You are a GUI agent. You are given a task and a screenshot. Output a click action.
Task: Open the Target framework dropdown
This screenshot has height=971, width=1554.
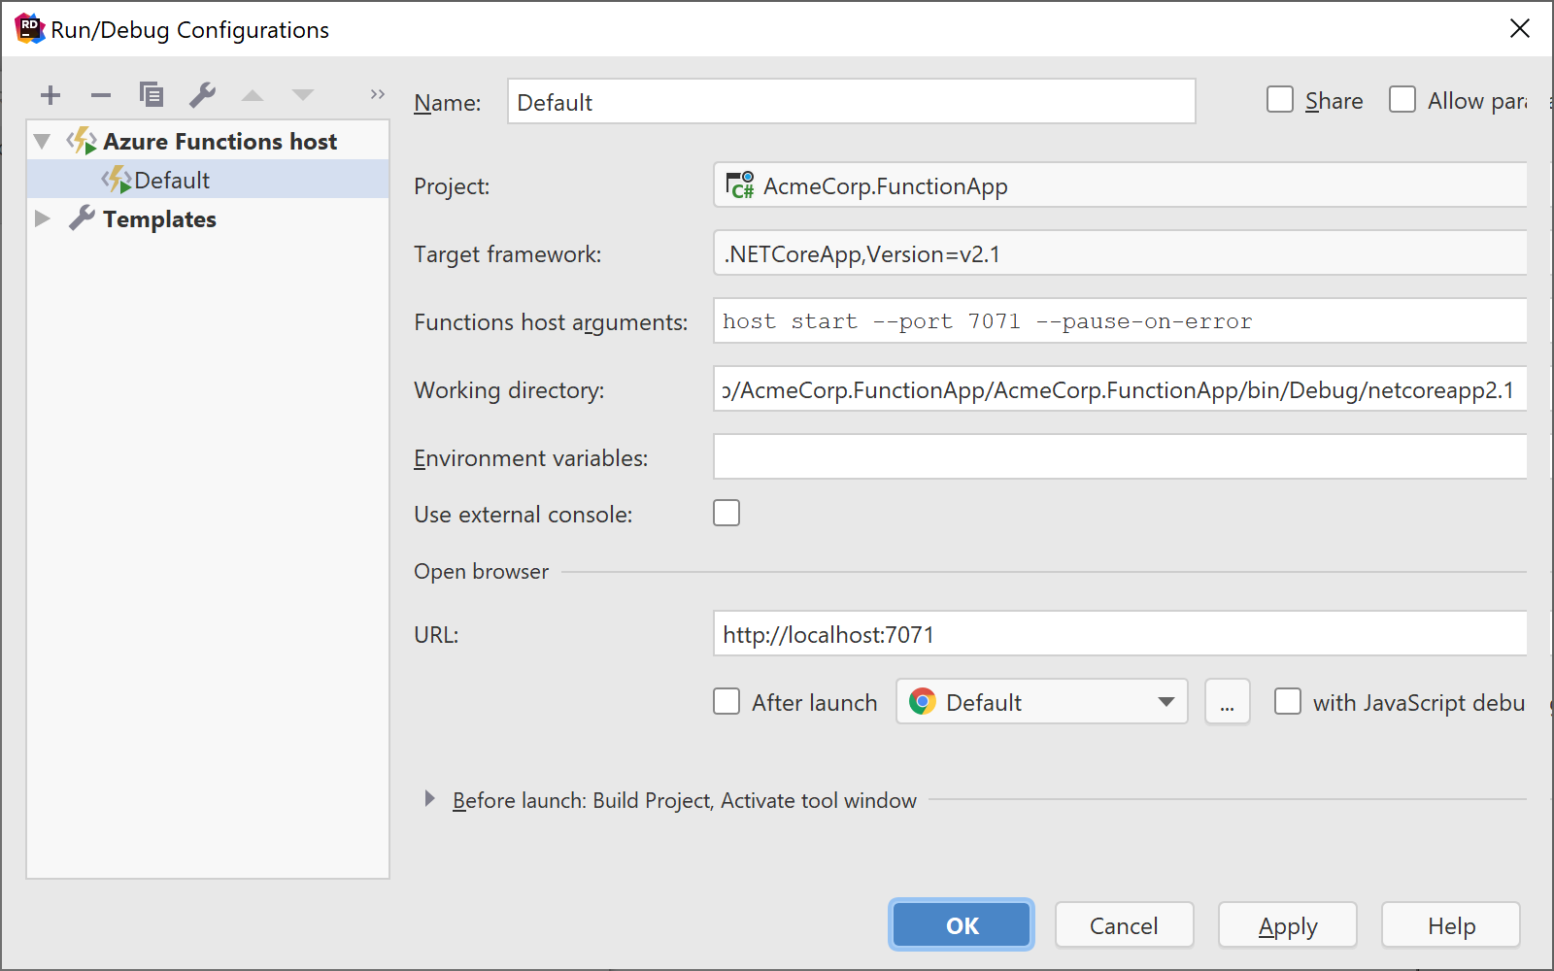tap(1120, 252)
